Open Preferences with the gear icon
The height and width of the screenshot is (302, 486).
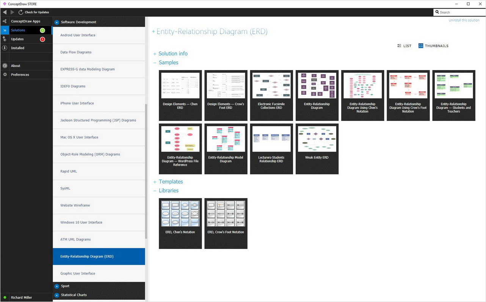tap(5, 75)
